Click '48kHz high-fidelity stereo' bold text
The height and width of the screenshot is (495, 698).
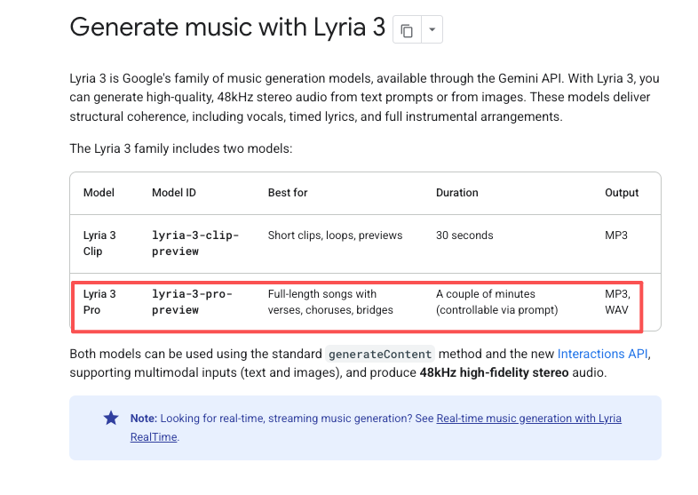pos(494,372)
